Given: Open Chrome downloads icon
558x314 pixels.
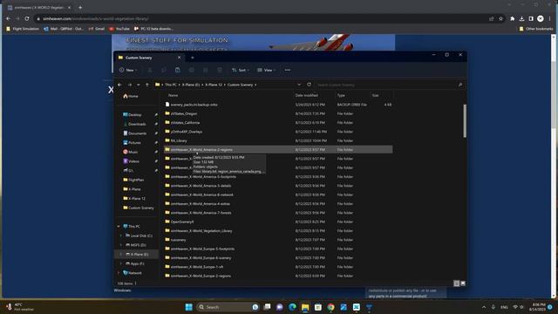Looking at the screenshot, I should [521, 18].
